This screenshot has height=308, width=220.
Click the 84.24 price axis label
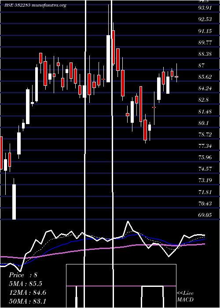point(205,88)
